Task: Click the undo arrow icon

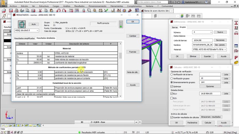Action: click(x=58, y=10)
